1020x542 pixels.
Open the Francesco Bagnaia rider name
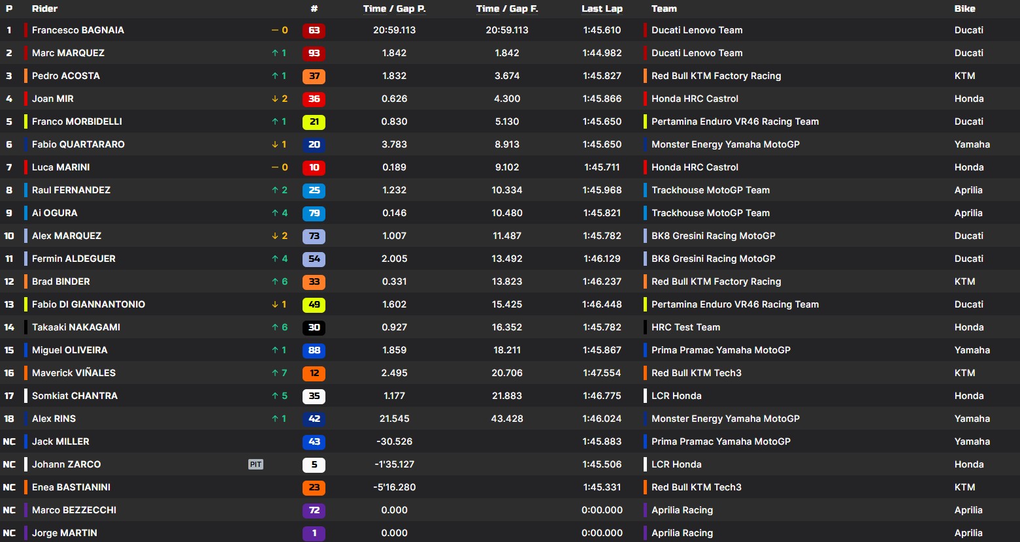pos(78,30)
